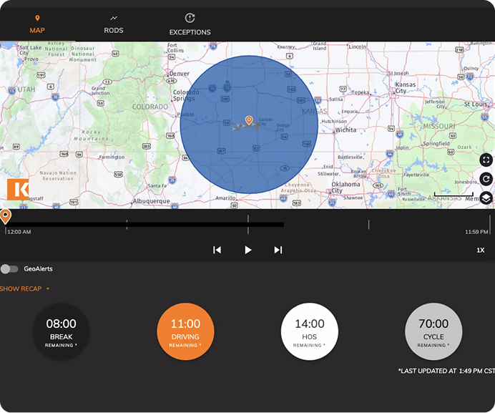Open the RODS tab
The height and width of the screenshot is (413, 495).
click(x=114, y=24)
